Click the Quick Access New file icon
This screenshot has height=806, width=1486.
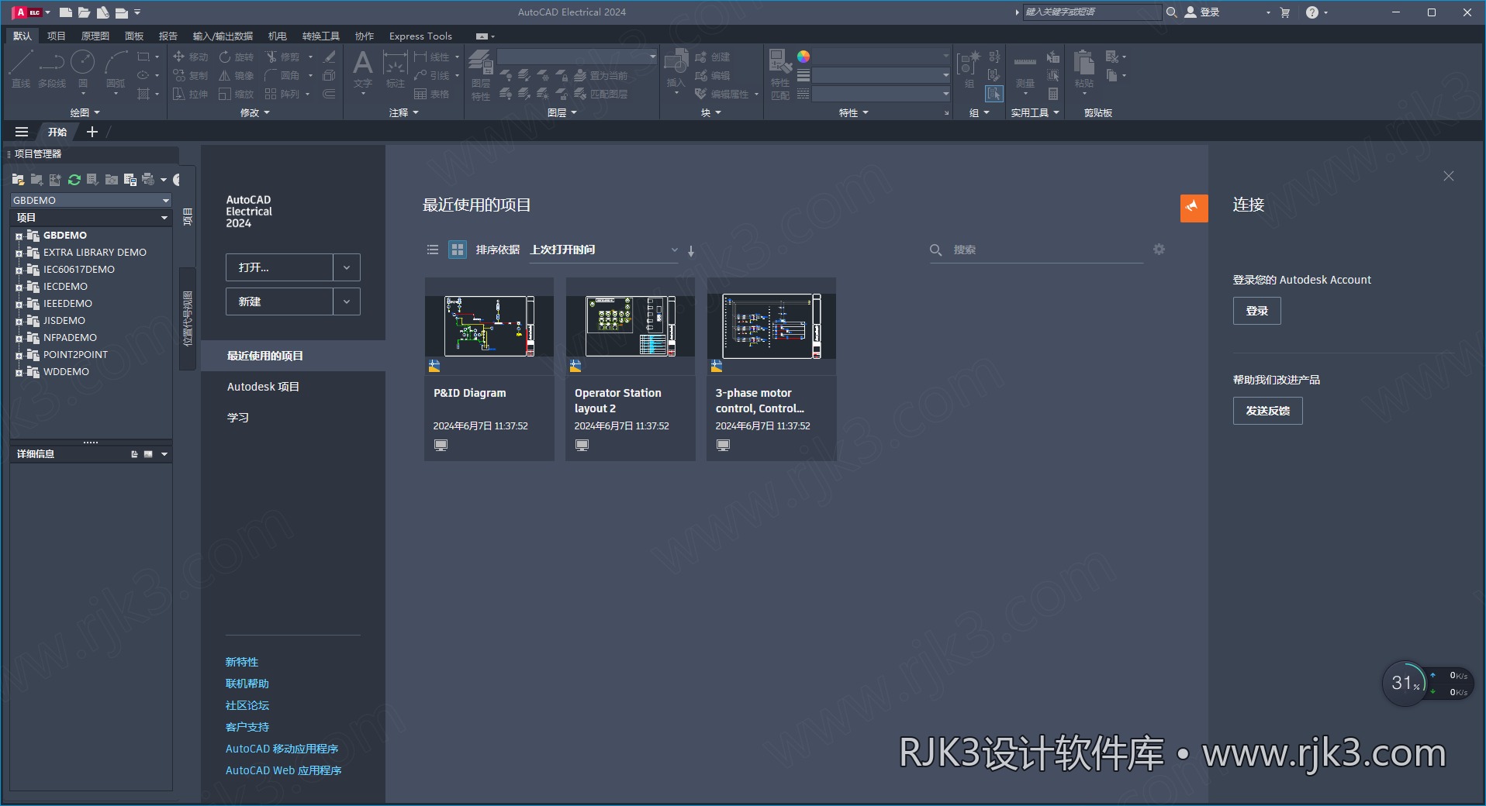pos(66,12)
